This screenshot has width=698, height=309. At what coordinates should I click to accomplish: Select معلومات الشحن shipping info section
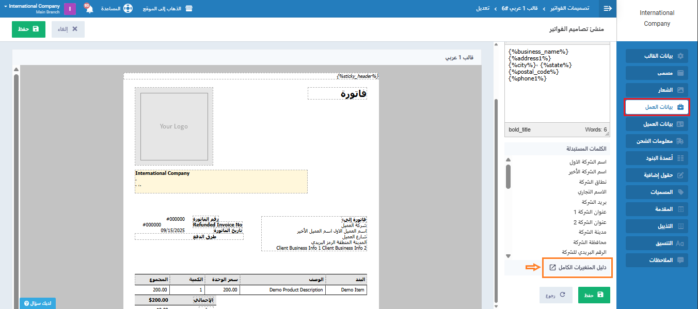pos(657,141)
